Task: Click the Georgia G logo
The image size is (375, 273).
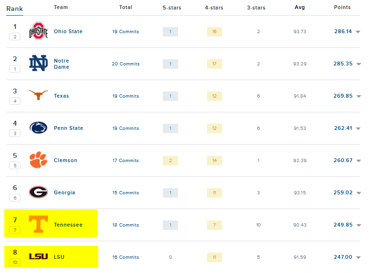Action: coord(38,192)
